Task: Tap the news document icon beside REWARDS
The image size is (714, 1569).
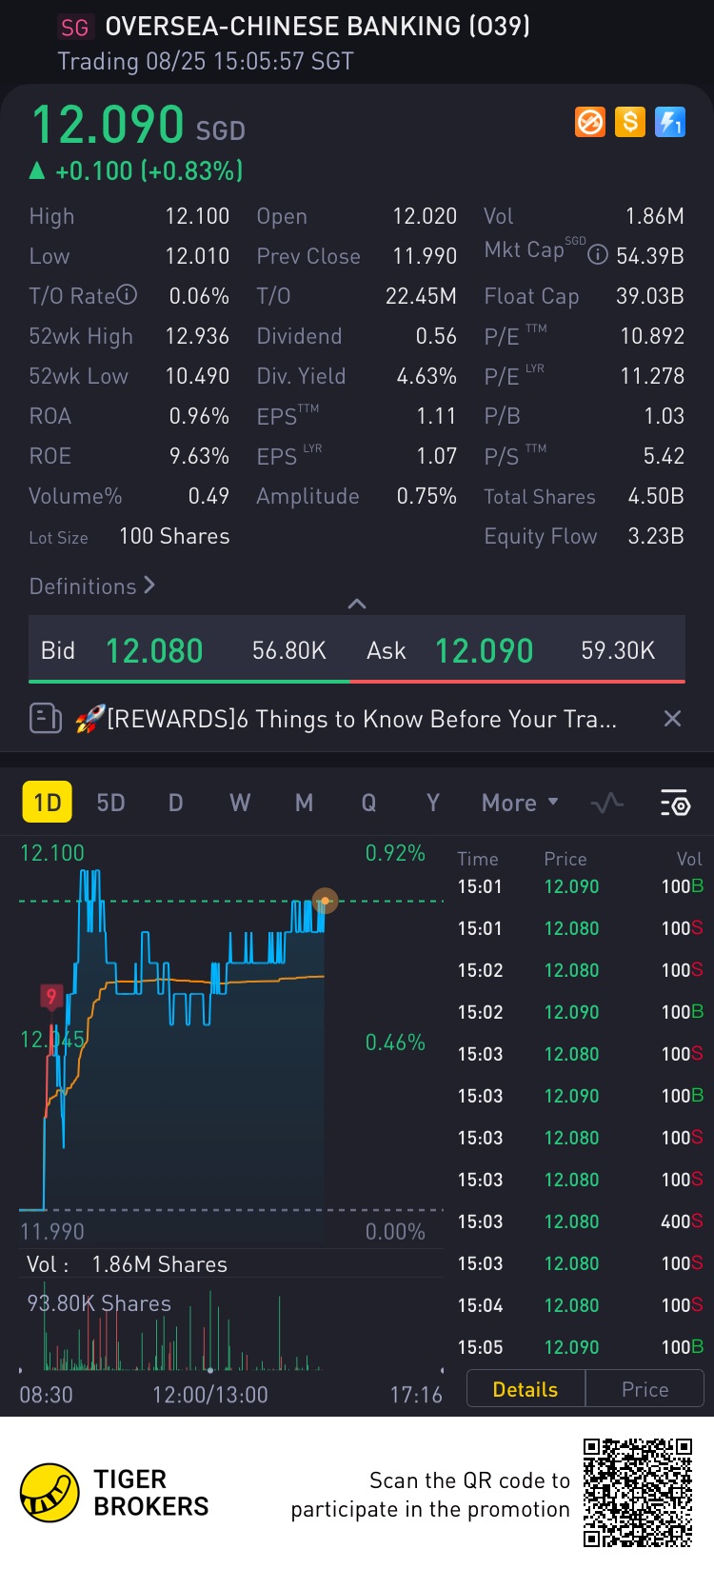Action: click(x=45, y=719)
